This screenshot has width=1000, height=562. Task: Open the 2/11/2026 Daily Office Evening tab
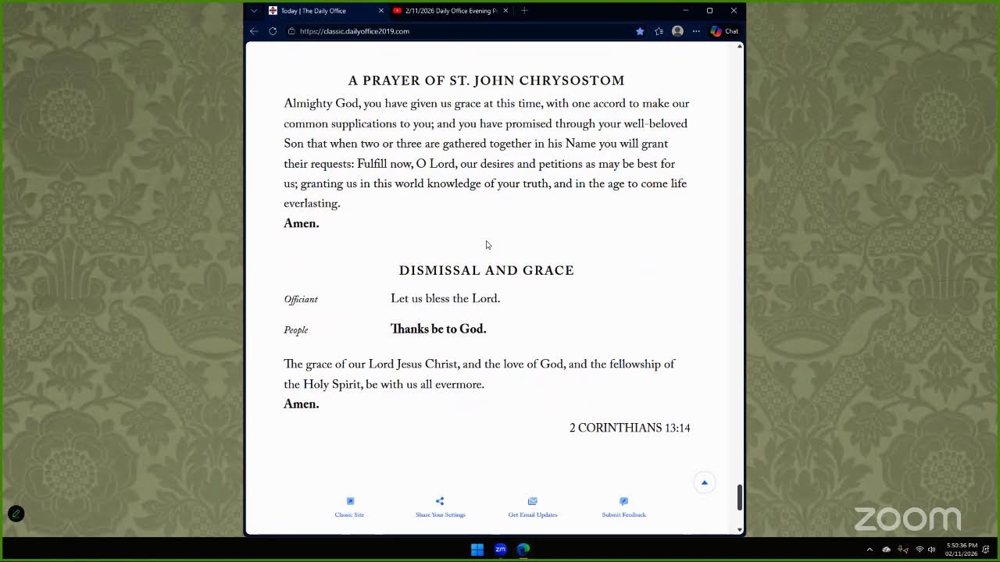(451, 11)
